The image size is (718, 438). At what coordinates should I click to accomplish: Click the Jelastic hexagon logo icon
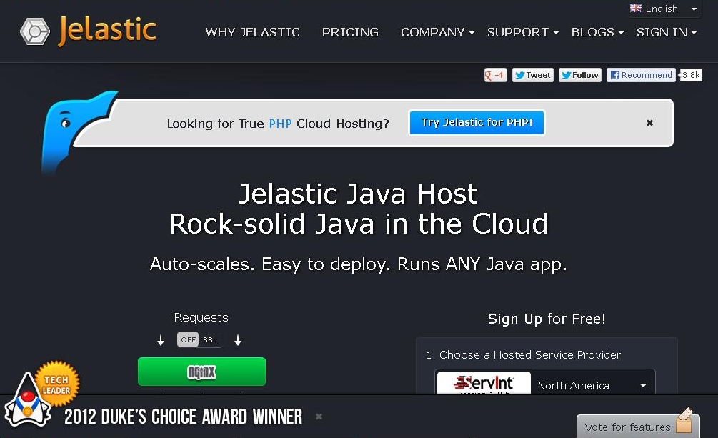point(35,31)
